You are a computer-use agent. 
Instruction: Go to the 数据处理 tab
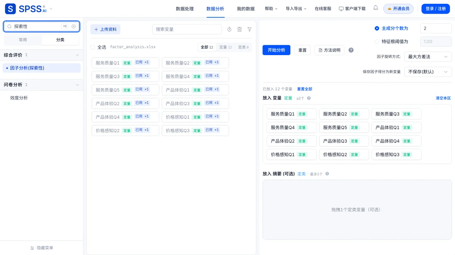click(185, 9)
